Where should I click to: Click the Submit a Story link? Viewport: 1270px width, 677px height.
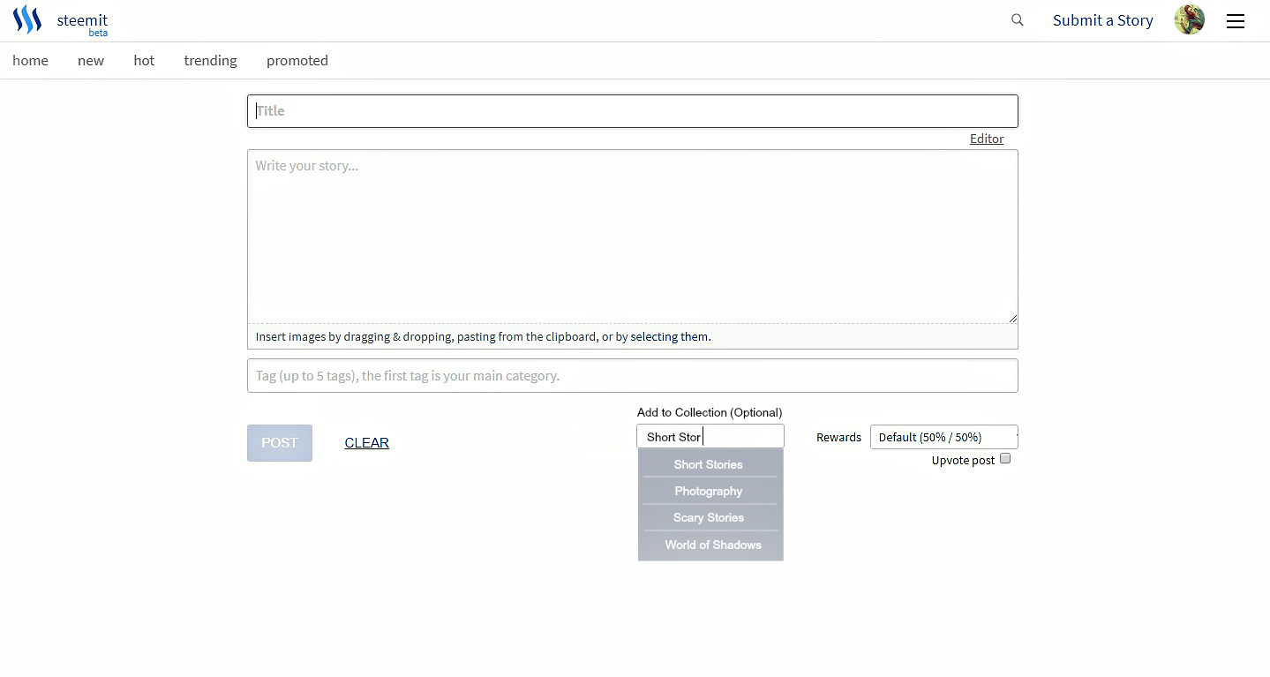tap(1102, 20)
